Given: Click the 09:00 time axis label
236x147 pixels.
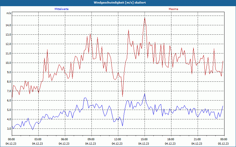Looking at the screenshot, I should 91,139.
